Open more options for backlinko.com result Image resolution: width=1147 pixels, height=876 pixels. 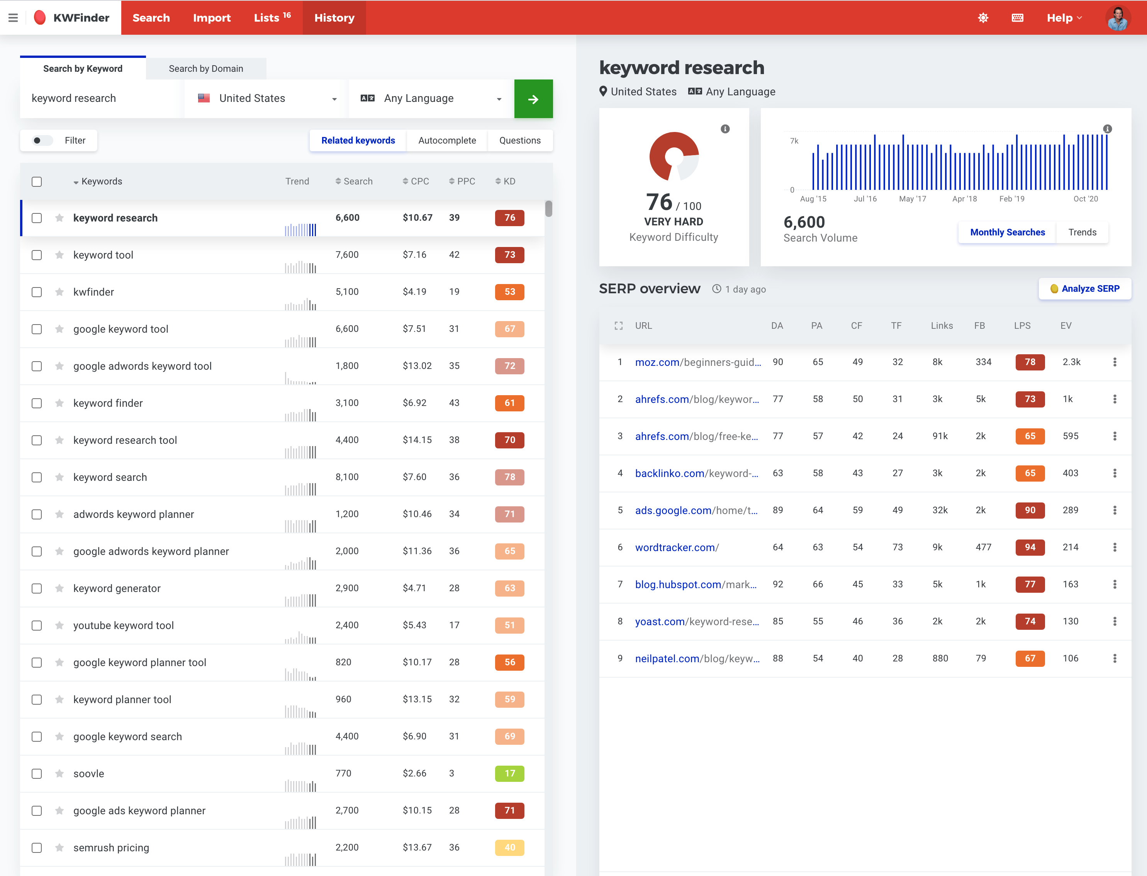point(1115,473)
